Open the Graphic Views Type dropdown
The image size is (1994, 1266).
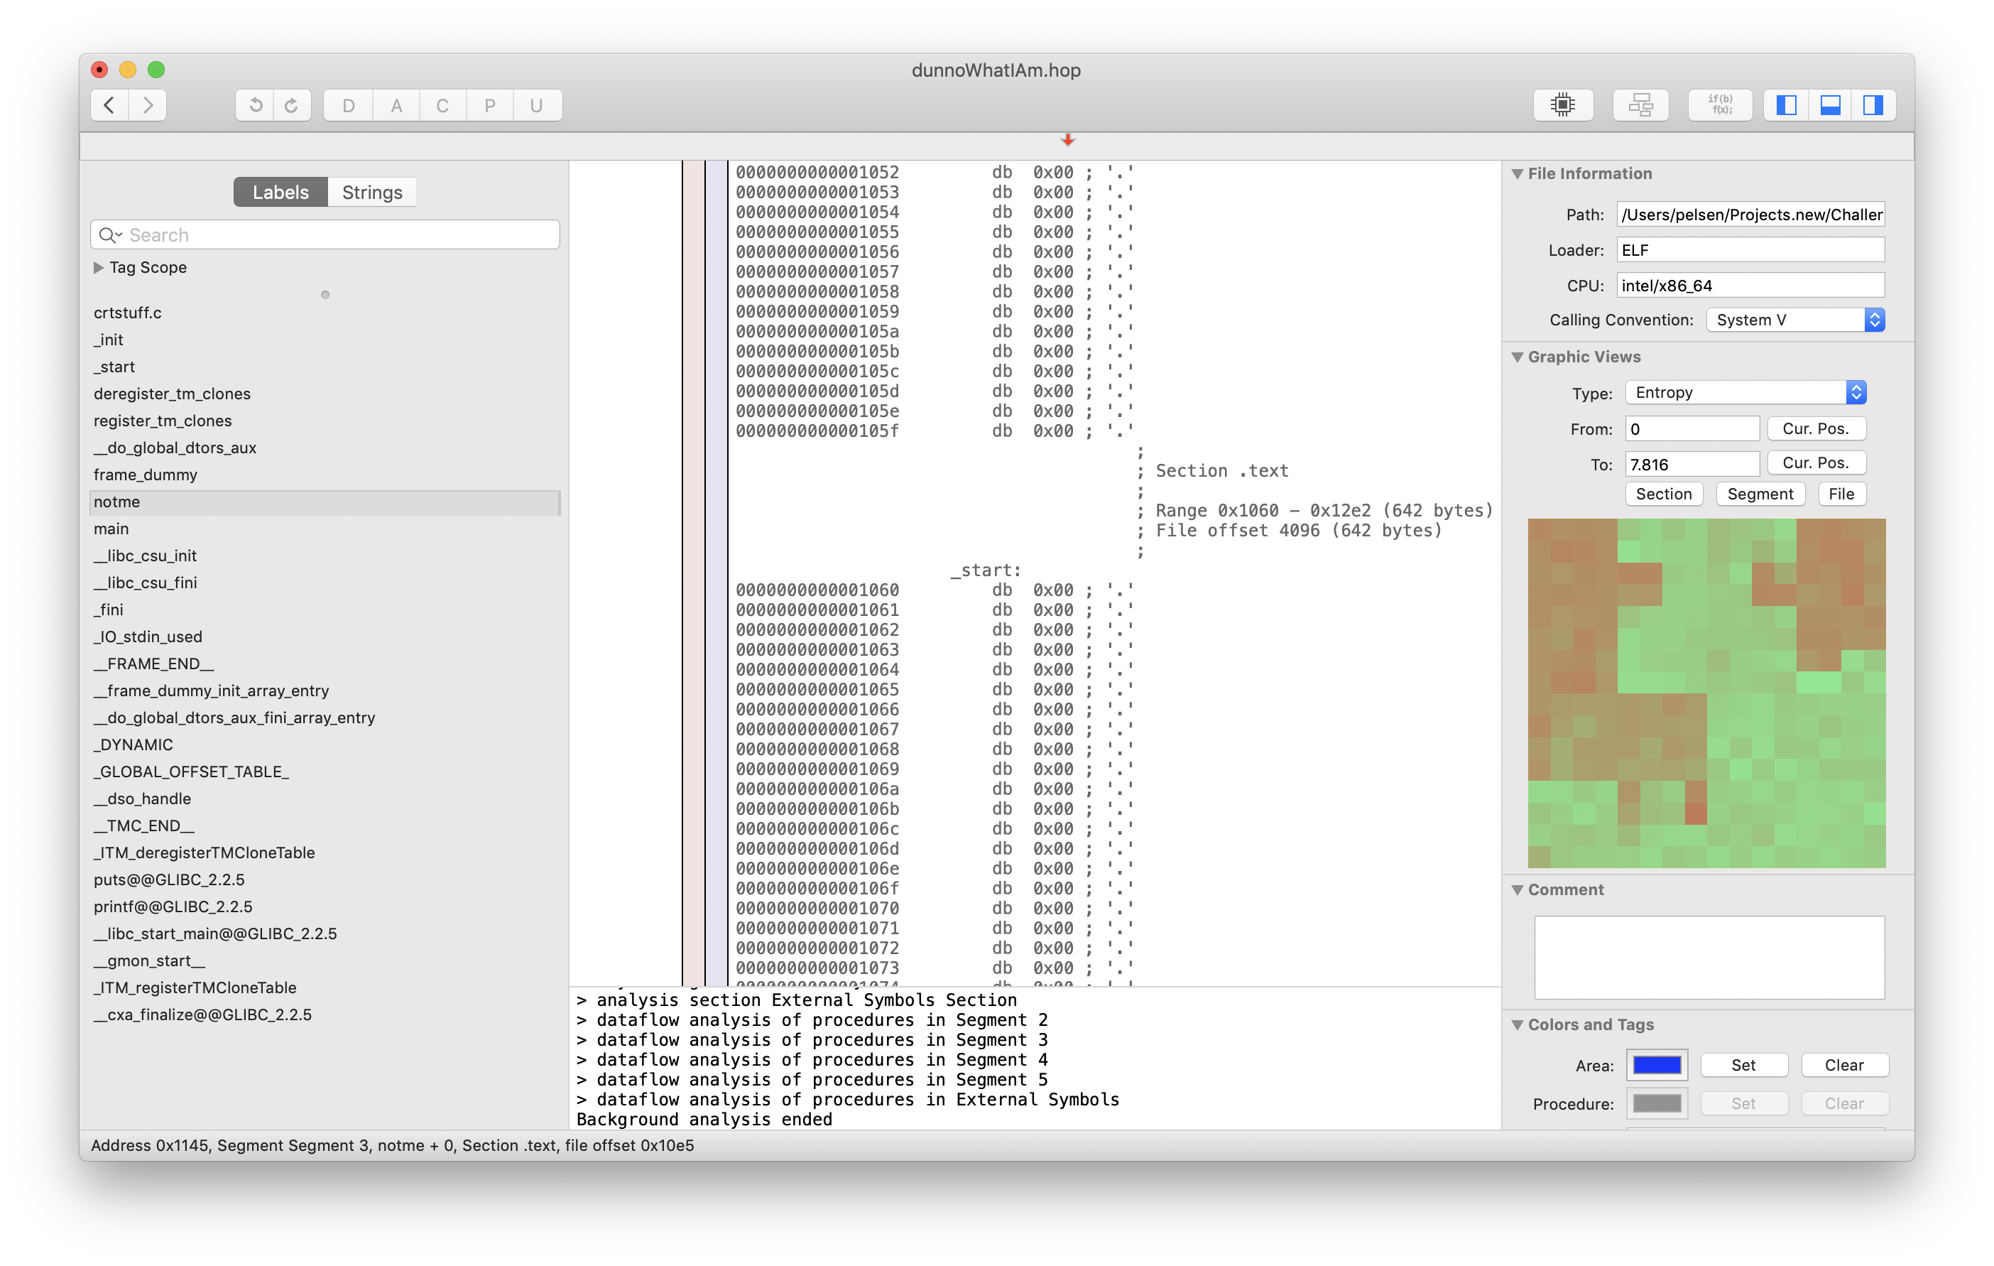pyautogui.click(x=1745, y=393)
